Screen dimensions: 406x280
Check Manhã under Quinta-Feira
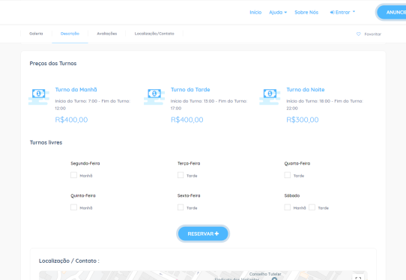74,207
